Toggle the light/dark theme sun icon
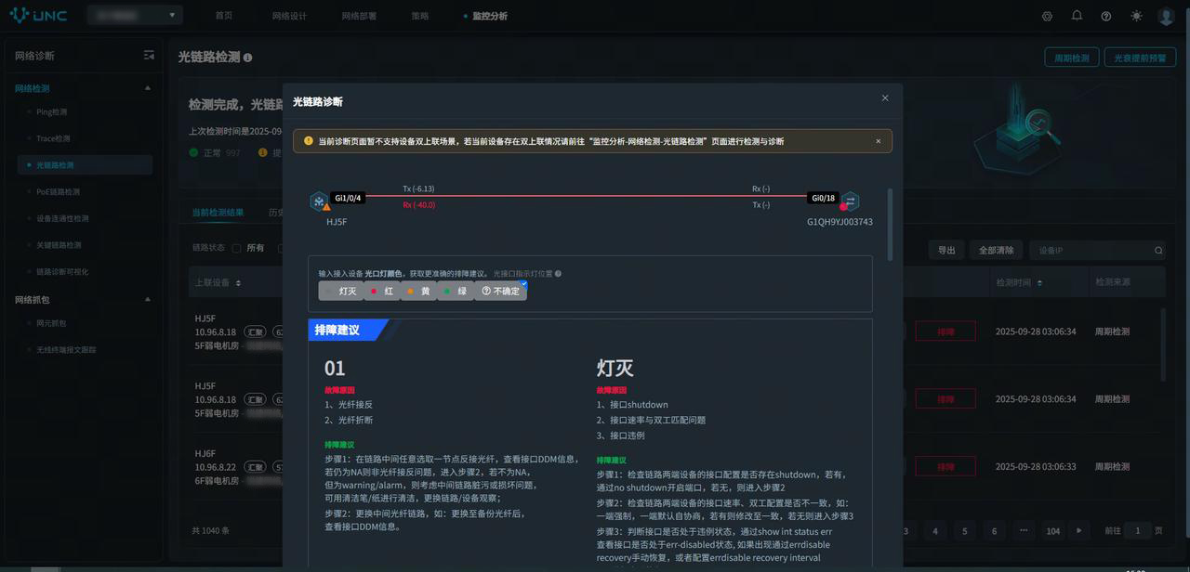The height and width of the screenshot is (572, 1190). click(1136, 16)
